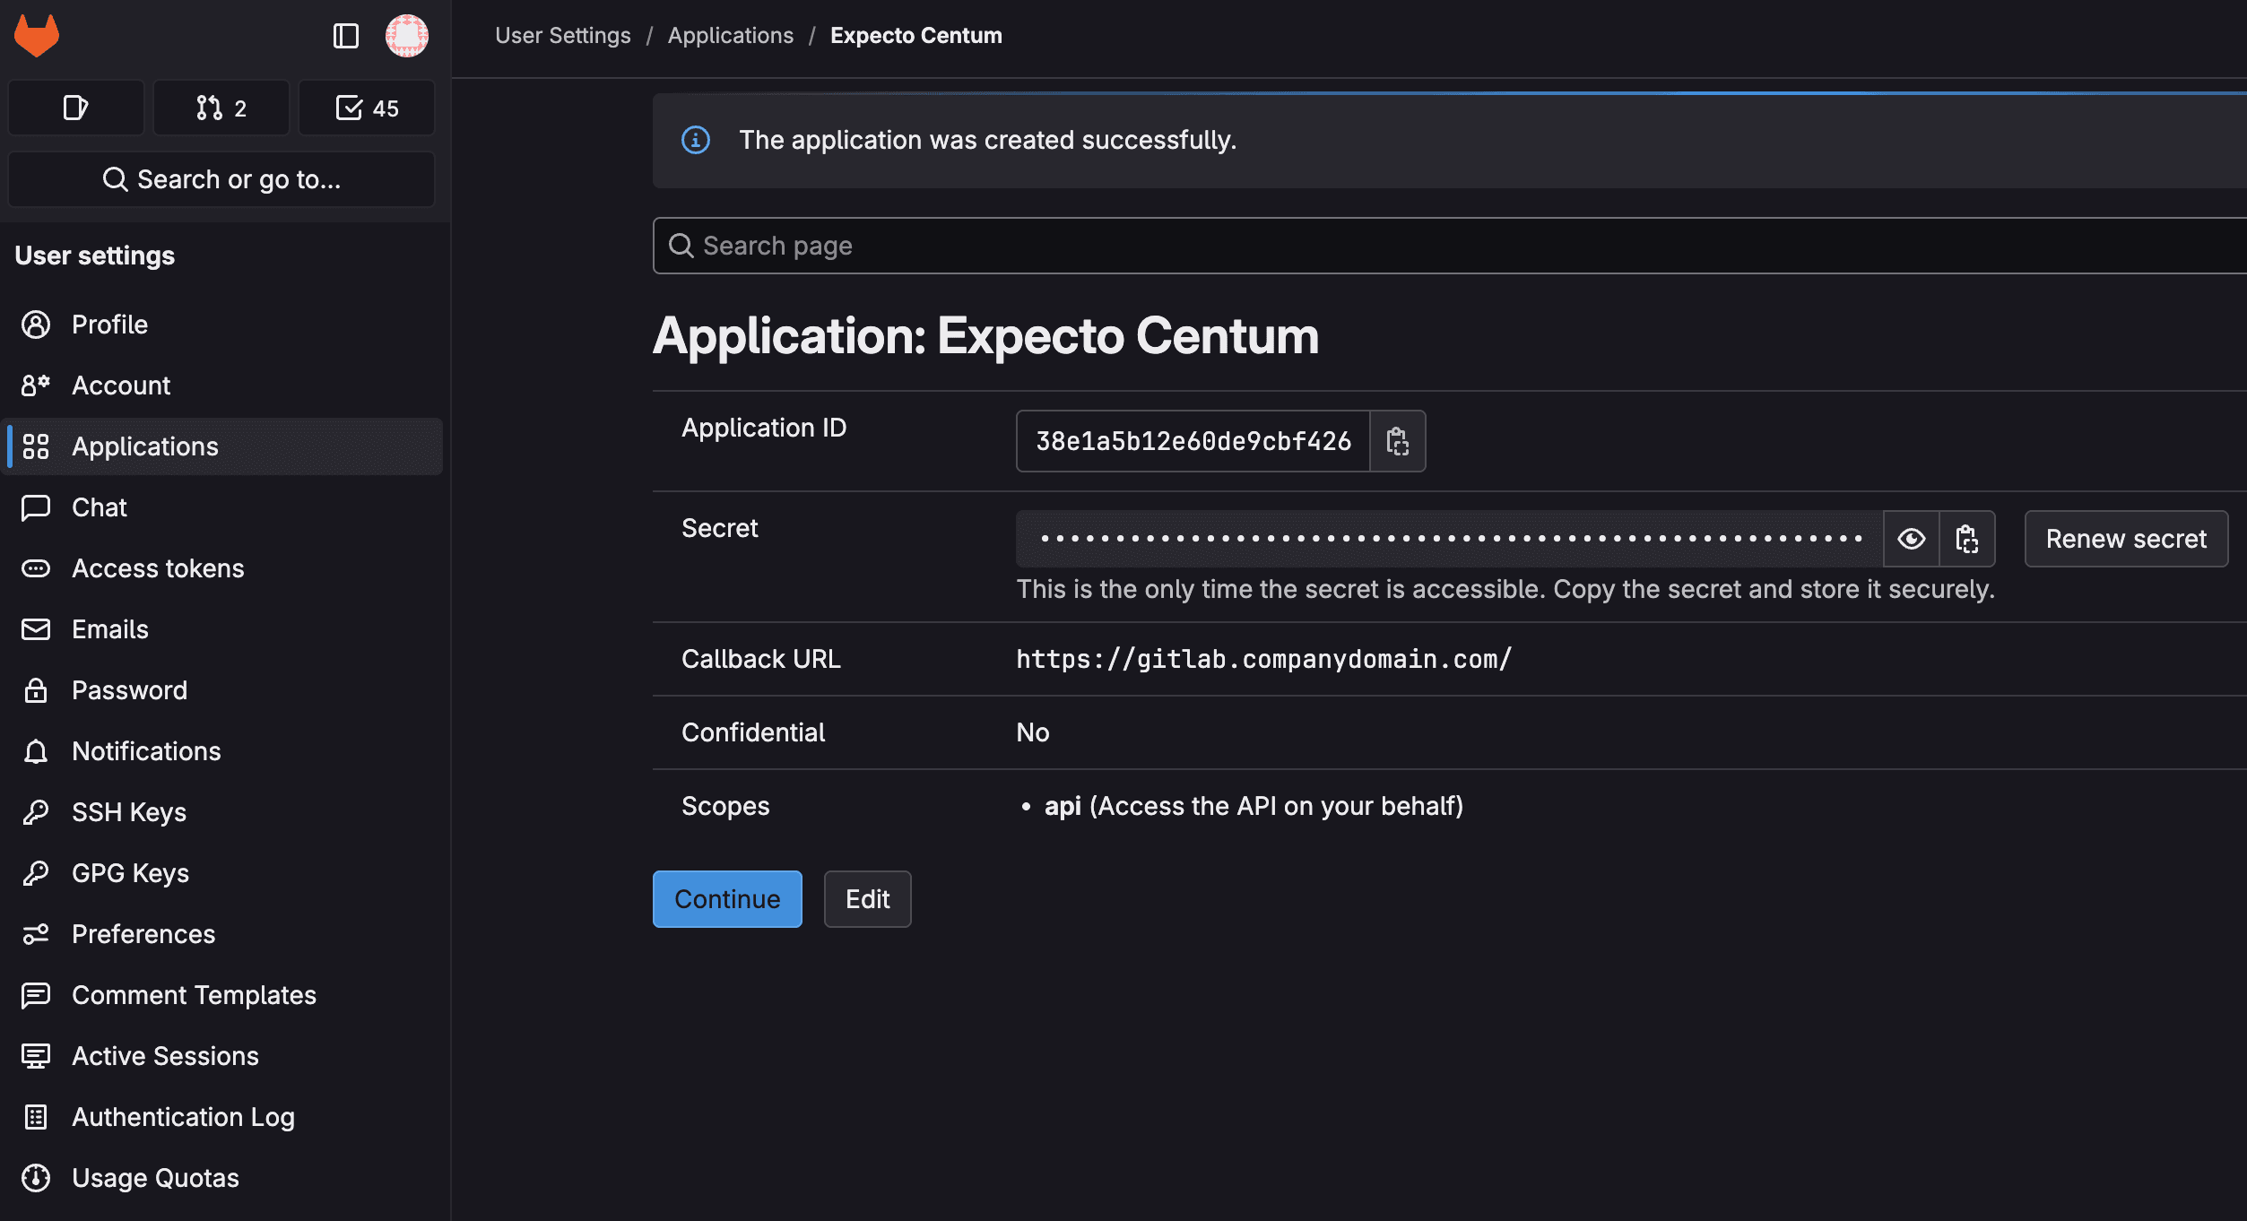
Task: Open Active Sessions page
Action: [221, 1056]
